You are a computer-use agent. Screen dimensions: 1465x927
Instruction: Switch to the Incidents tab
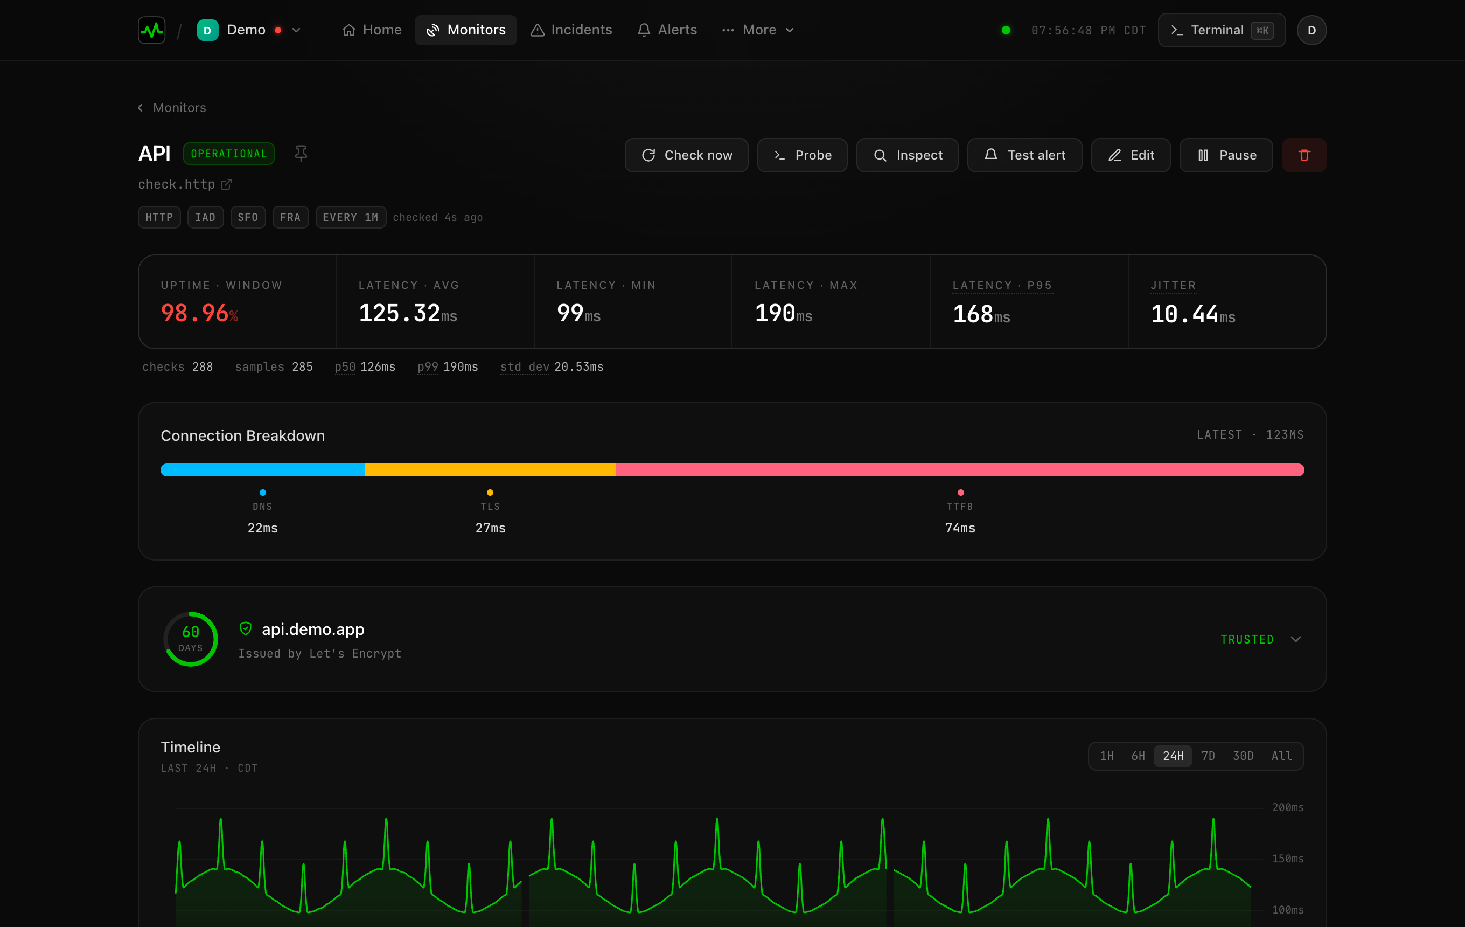point(571,30)
